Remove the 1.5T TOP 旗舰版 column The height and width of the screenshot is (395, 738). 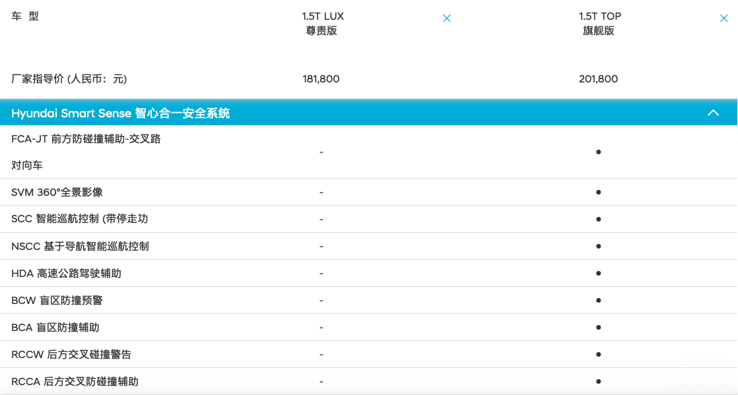click(x=724, y=18)
